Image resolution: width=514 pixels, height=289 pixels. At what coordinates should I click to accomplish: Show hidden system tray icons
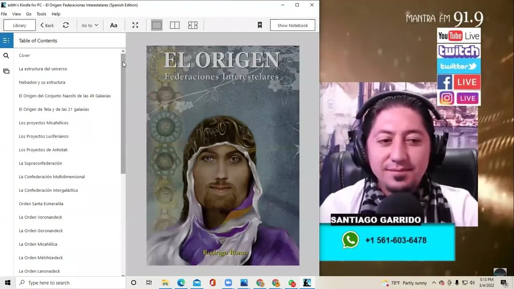coord(434,283)
